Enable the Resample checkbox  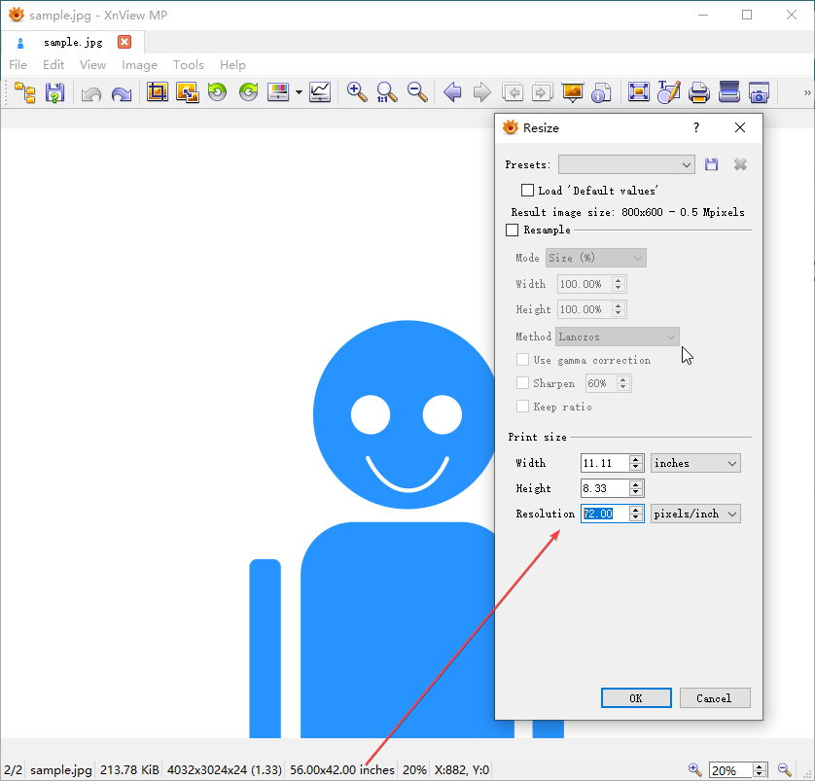point(513,231)
